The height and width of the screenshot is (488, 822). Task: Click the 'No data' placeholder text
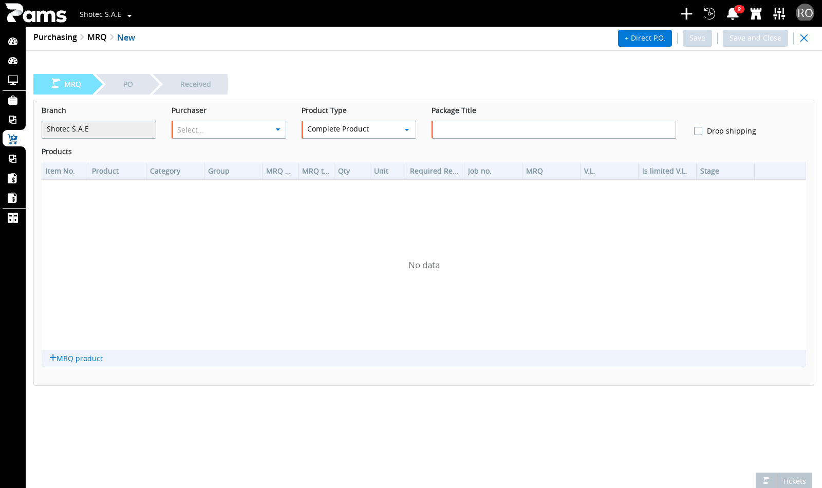click(x=424, y=265)
